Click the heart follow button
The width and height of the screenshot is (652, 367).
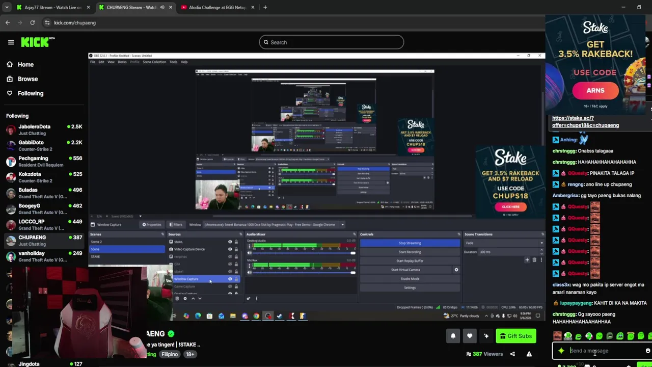(x=470, y=336)
